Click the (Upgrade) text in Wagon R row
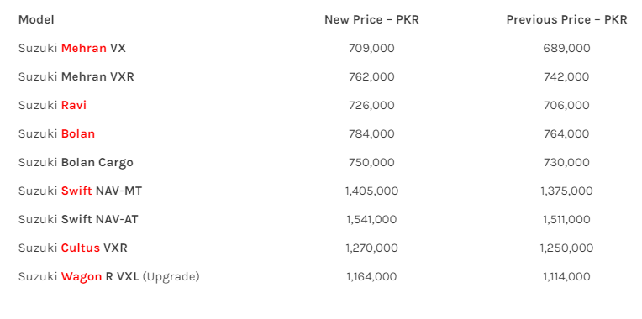This screenshot has height=319, width=642. tap(171, 277)
